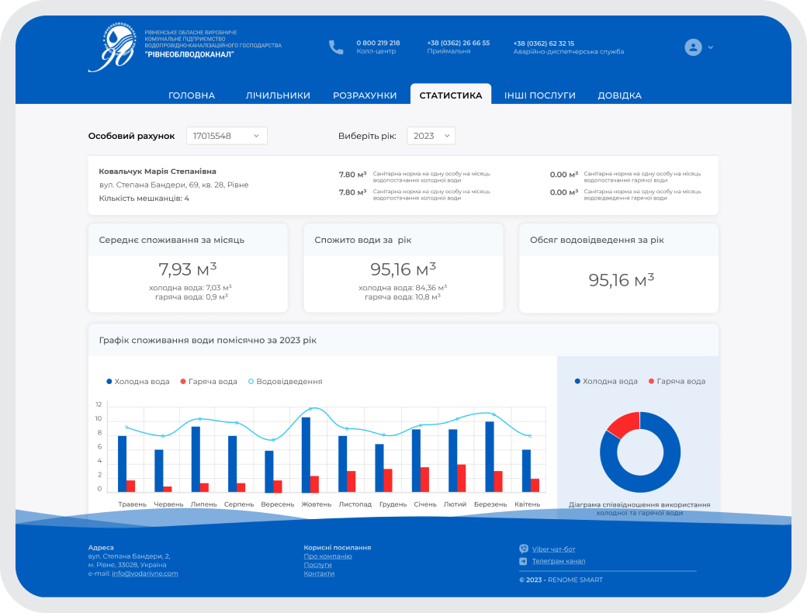Screen dimensions: 807x613
Task: Toggle Гаряча вода series in bar chart legend
Action: click(209, 382)
